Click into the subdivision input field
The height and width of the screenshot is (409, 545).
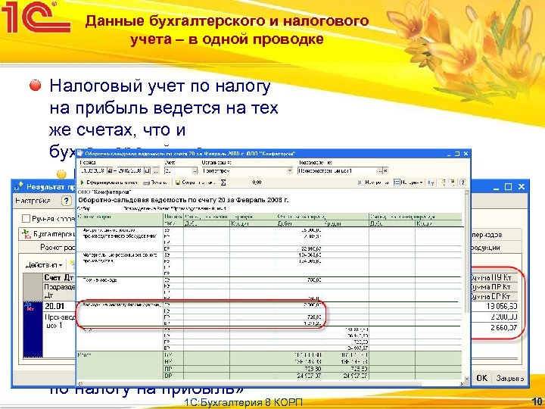(337, 170)
